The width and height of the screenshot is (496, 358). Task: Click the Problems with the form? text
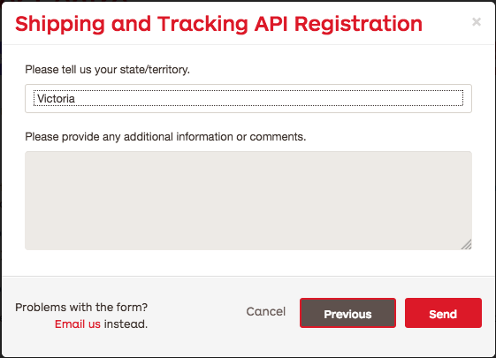coord(81,307)
